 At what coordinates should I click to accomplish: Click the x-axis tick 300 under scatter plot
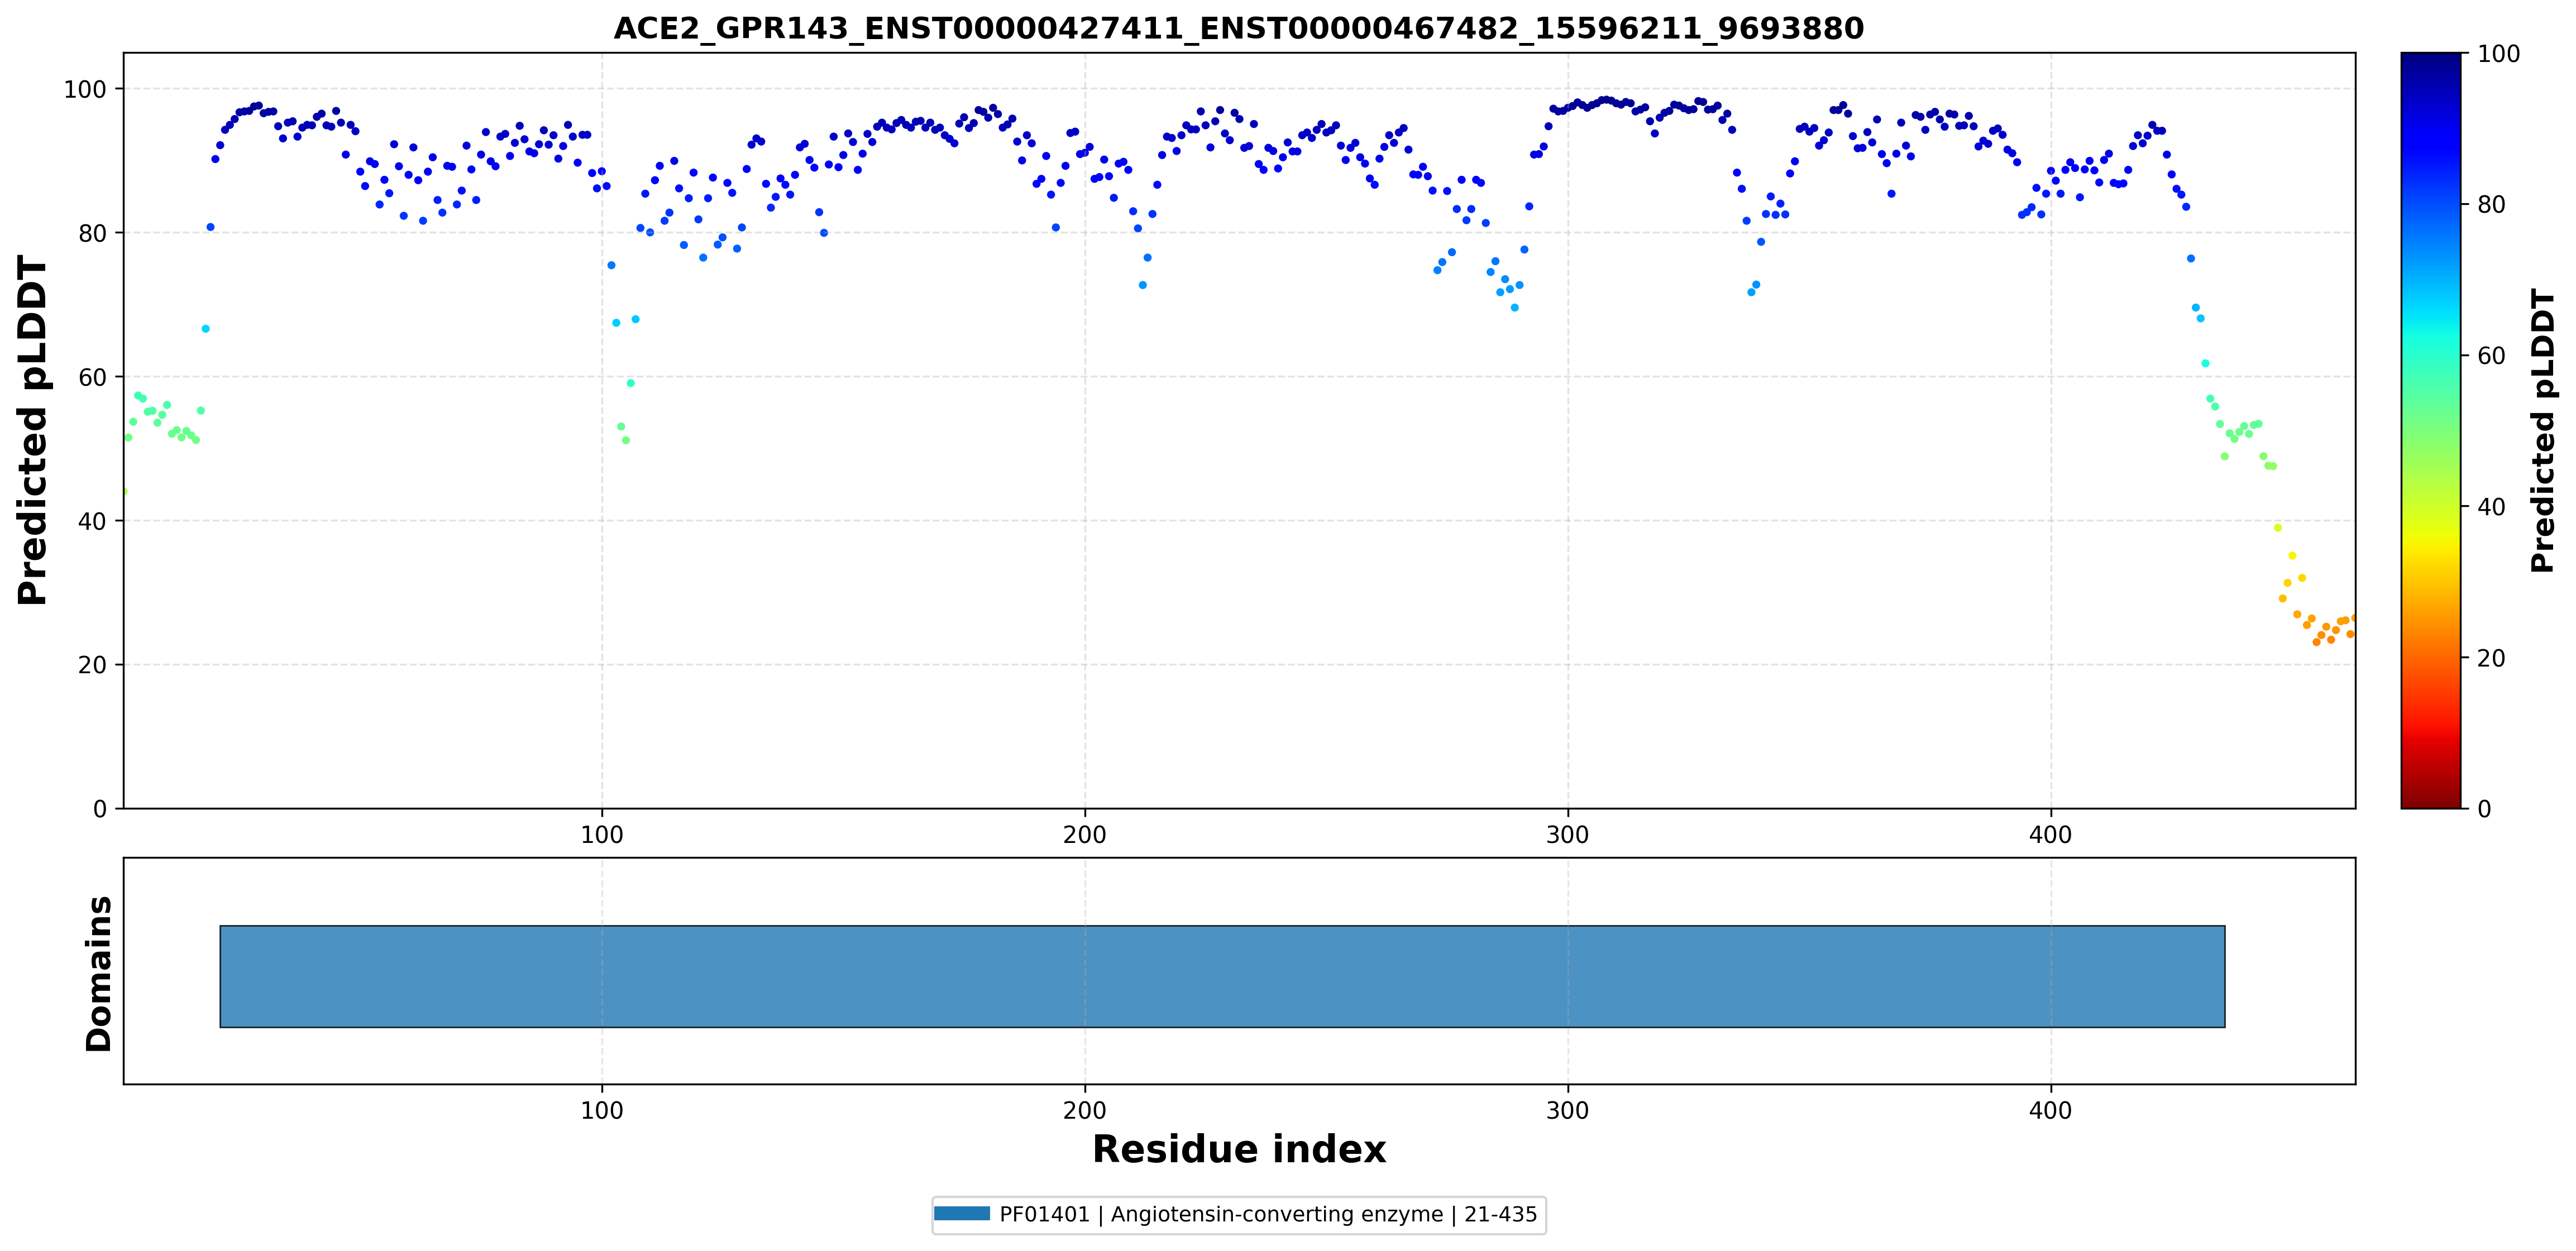(1567, 834)
